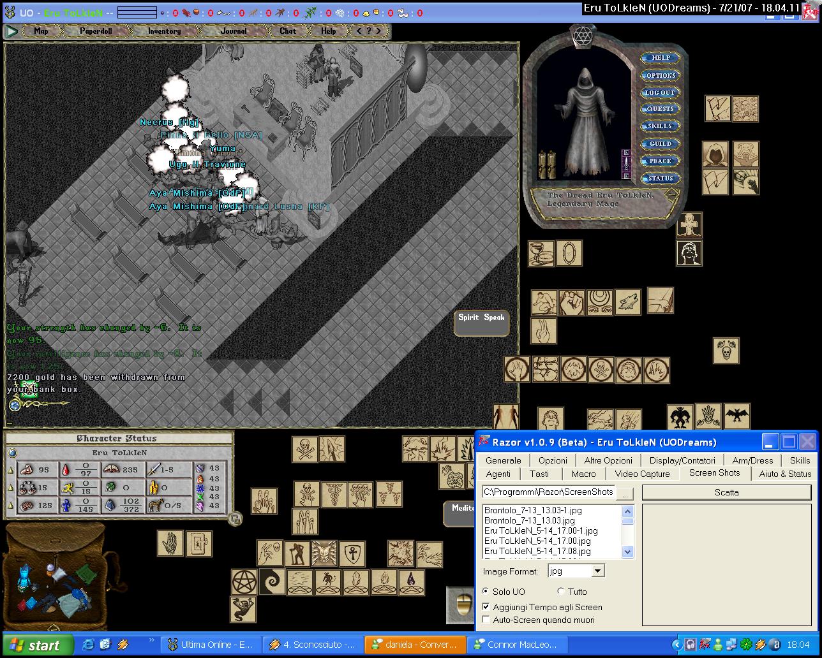Image resolution: width=822 pixels, height=658 pixels.
Task: Open SKILLS from paperdoll
Action: click(660, 126)
